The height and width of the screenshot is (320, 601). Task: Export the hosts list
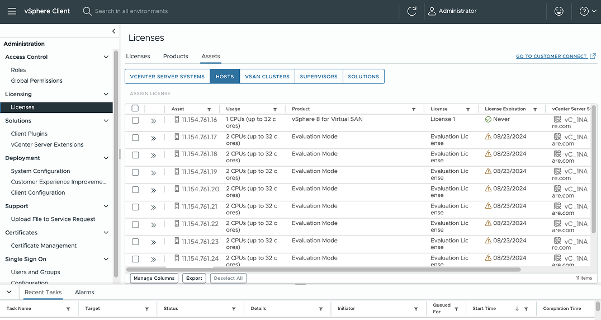[195, 278]
